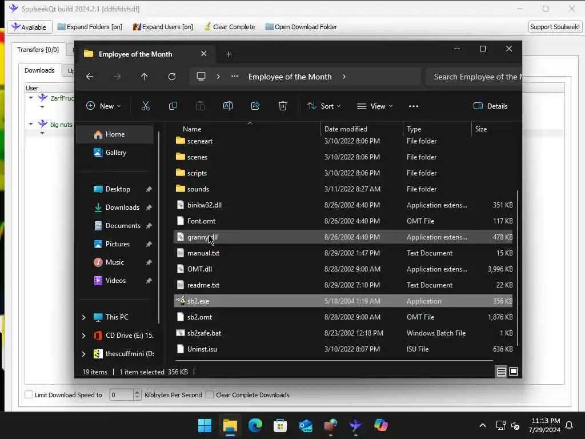The width and height of the screenshot is (585, 439).
Task: Refresh the Employee of the Month folder
Action: click(x=171, y=77)
